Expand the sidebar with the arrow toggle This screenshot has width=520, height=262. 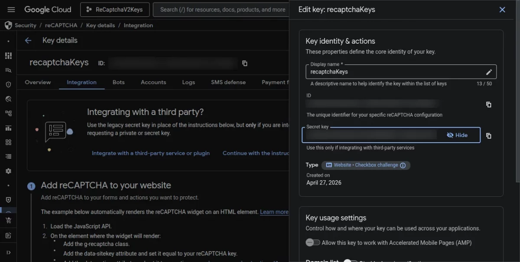(8, 252)
